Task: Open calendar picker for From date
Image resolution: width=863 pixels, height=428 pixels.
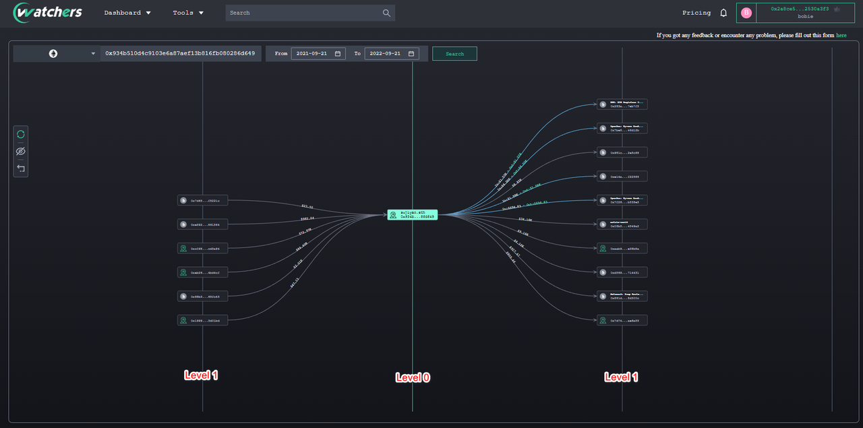Action: 338,53
